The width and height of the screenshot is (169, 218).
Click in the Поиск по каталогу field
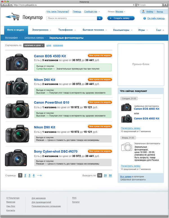click(72, 18)
